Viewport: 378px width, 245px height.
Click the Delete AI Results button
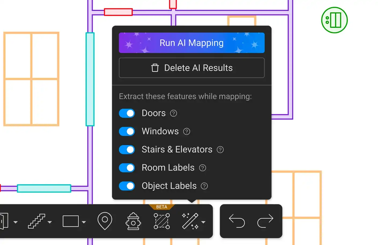191,68
